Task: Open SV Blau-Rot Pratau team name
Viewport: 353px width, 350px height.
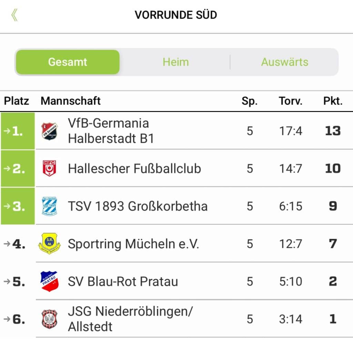Action: 123,281
